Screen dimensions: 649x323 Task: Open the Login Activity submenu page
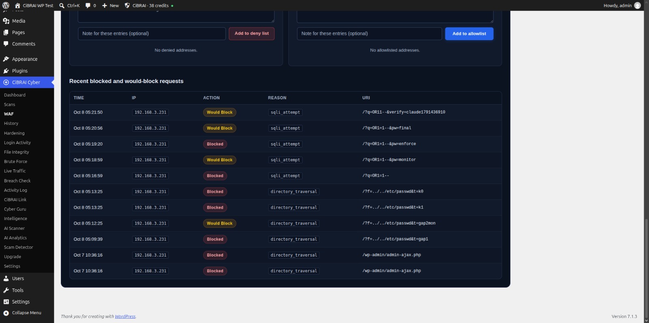(17, 143)
